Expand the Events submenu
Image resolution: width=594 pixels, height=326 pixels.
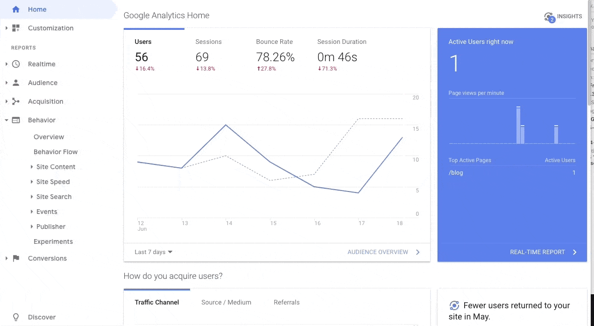[31, 212]
